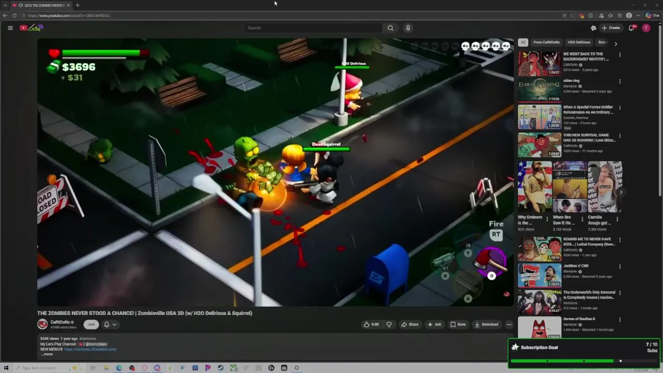Open Garten of BanBan 0 video title
This screenshot has width=663, height=373.
tap(579, 319)
